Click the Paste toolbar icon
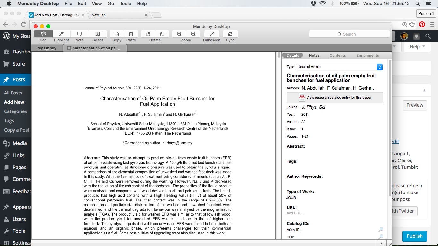Image resolution: width=438 pixels, height=246 pixels. (131, 34)
